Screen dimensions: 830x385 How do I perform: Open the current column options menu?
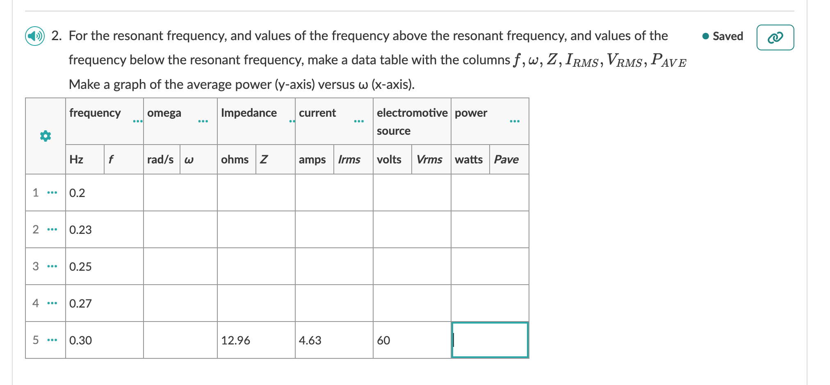click(358, 120)
